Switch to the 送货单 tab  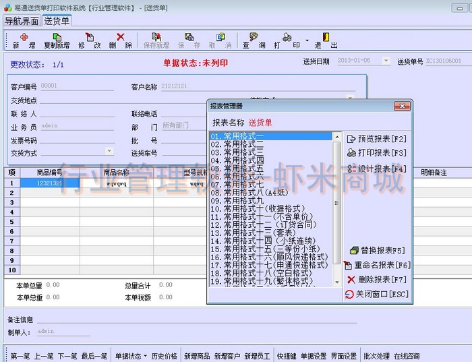57,21
